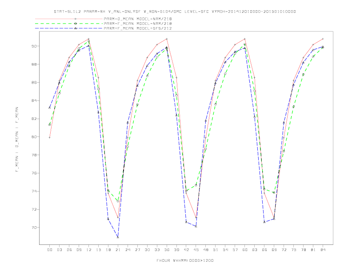This screenshot has width=352, height=272.
Task: Click x-axis tick label 06
Action: pos(69,250)
